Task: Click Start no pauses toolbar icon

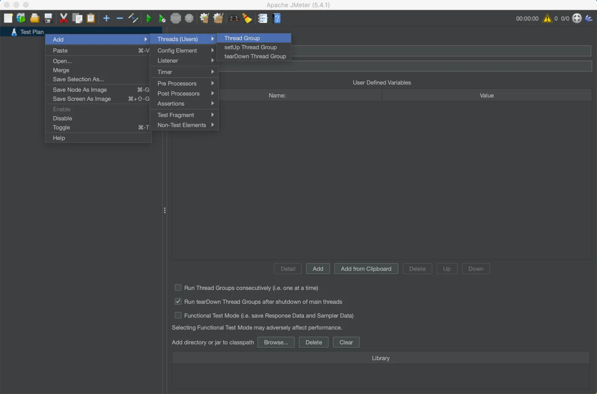Action: pos(162,18)
